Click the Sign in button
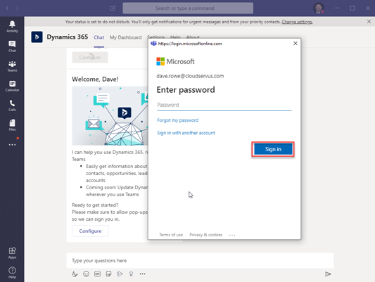 (273, 149)
